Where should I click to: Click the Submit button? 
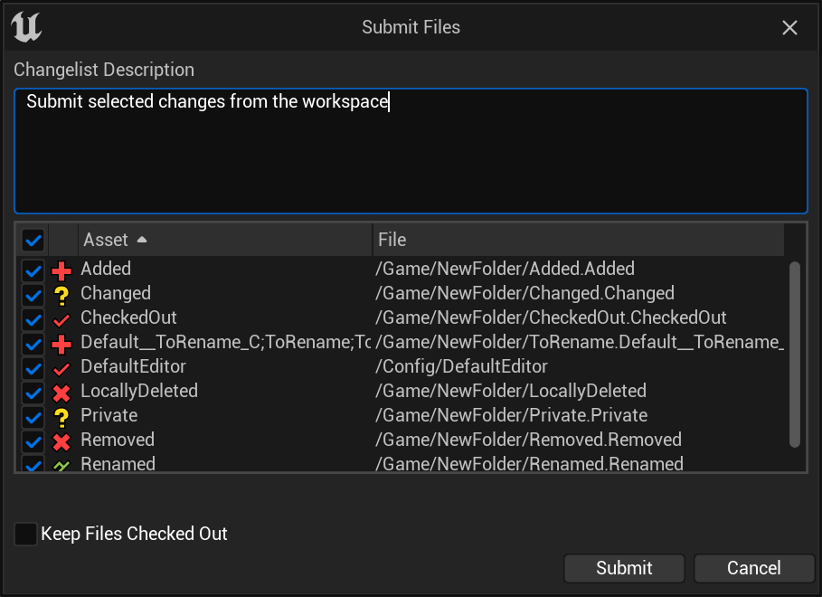point(624,568)
